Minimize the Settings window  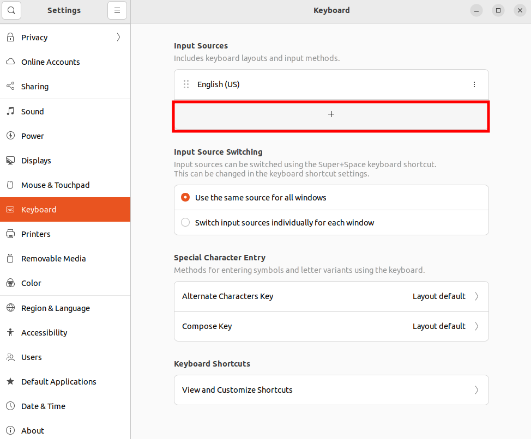pos(476,10)
